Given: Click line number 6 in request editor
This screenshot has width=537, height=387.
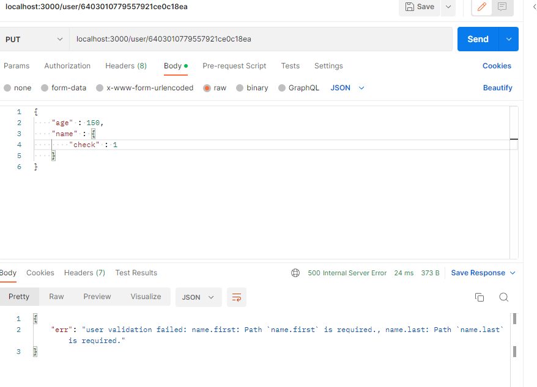Looking at the screenshot, I should click(x=19, y=167).
